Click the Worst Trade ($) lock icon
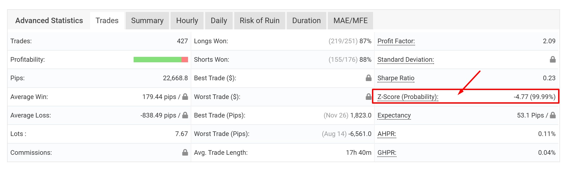563x173 pixels. 368,97
